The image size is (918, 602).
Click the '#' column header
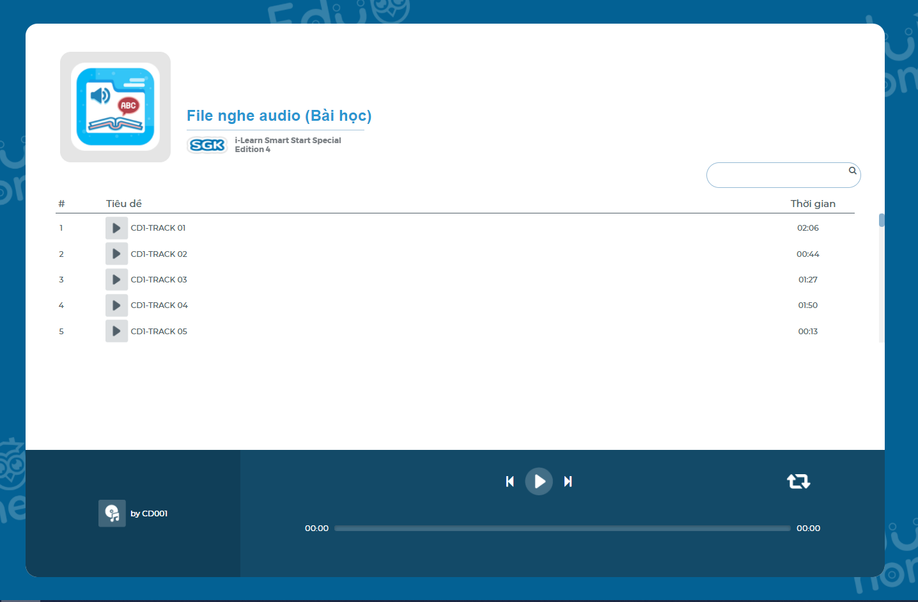(x=61, y=203)
